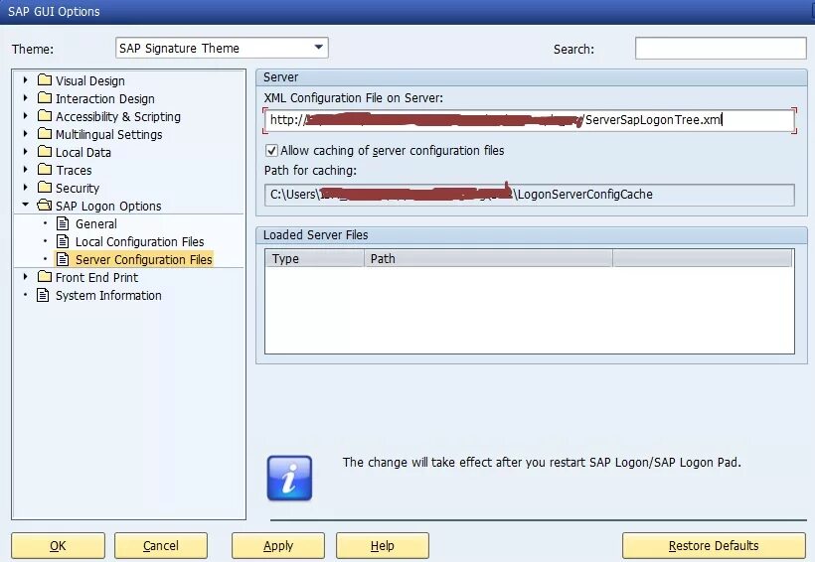
Task: Click the Accessibility & Scripting folder icon
Action: 45,115
